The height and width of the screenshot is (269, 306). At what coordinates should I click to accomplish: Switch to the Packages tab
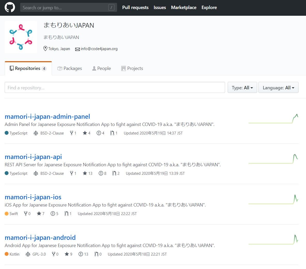coord(70,68)
